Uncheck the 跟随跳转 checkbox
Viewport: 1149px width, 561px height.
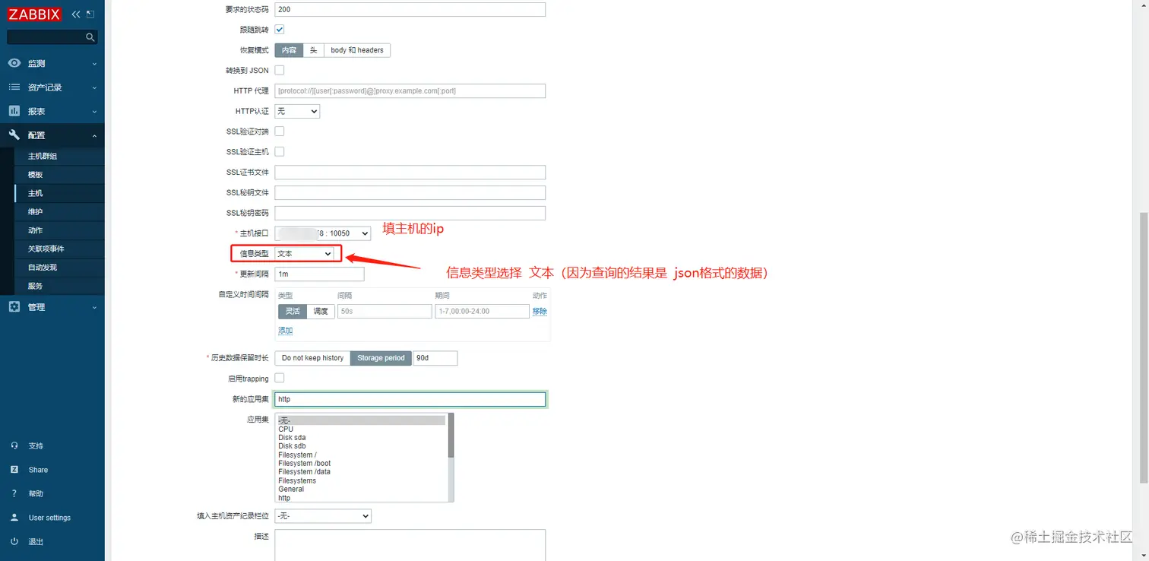[280, 30]
